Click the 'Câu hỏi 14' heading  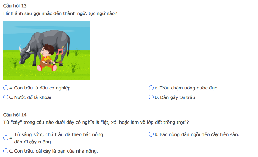click(x=15, y=115)
